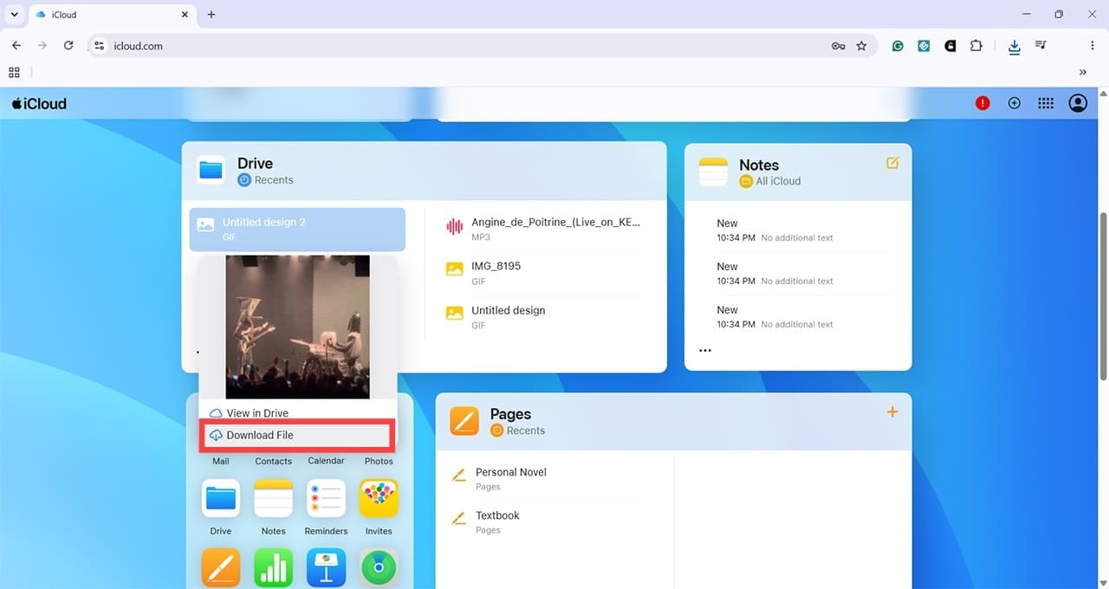Click Drive Recents subtitle
Screen dimensions: 1109x589
[x=265, y=180]
